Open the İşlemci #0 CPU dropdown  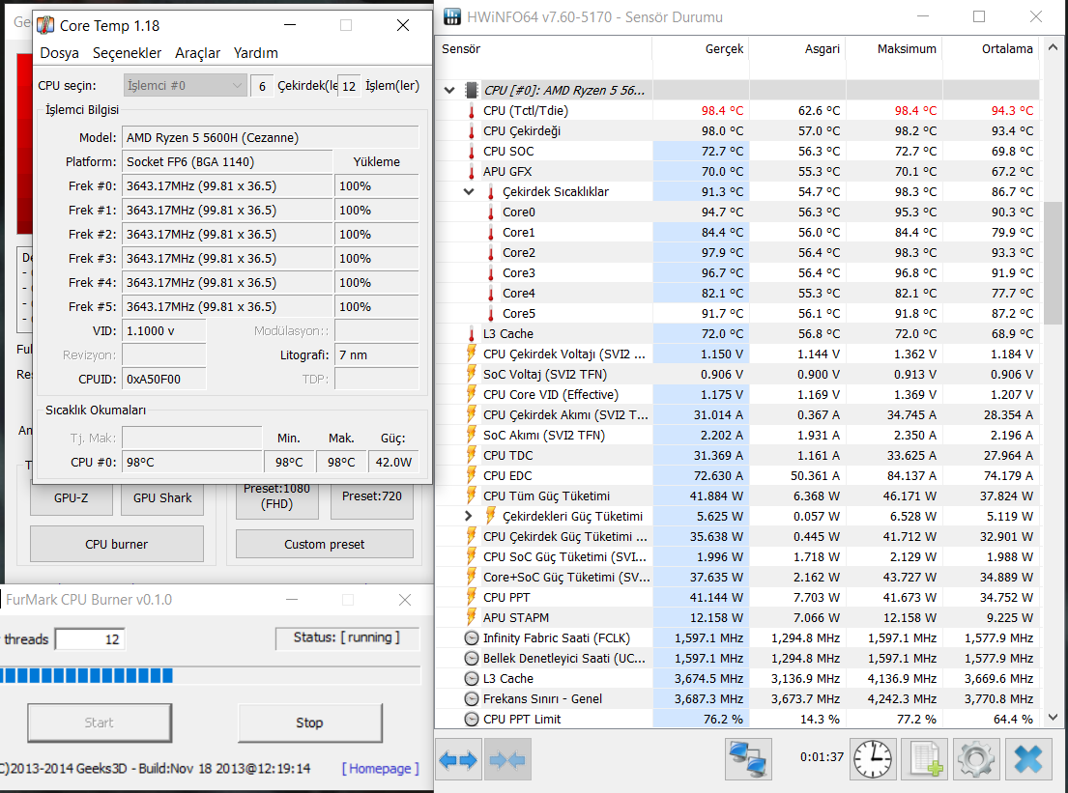pyautogui.click(x=185, y=86)
